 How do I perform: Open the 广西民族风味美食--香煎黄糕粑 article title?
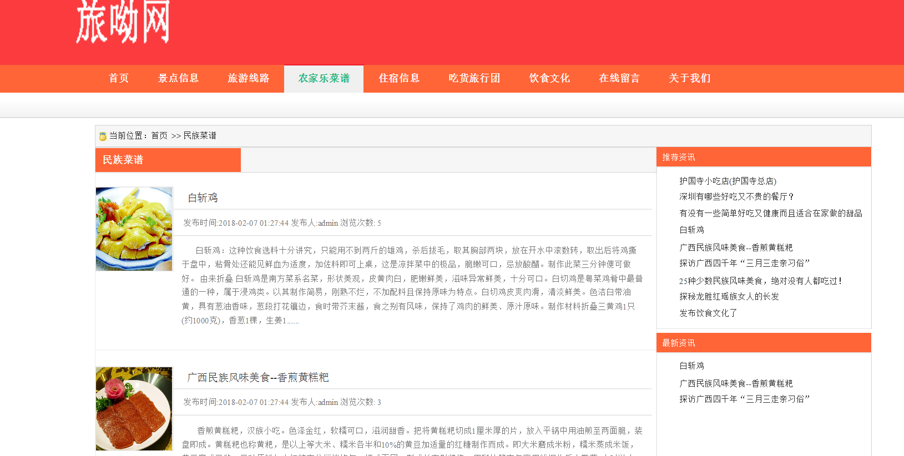click(x=258, y=378)
